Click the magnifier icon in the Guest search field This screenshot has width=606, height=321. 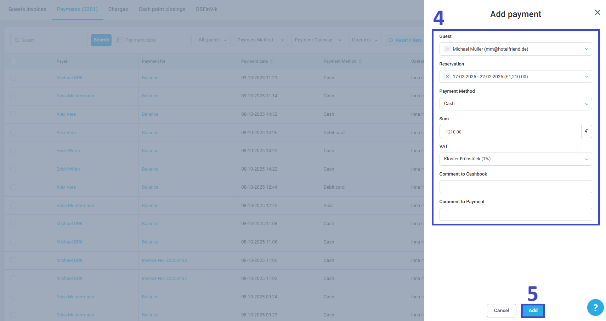pyautogui.click(x=17, y=40)
